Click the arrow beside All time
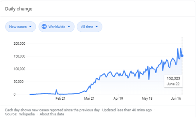The height and width of the screenshot is (118, 196). [97, 27]
